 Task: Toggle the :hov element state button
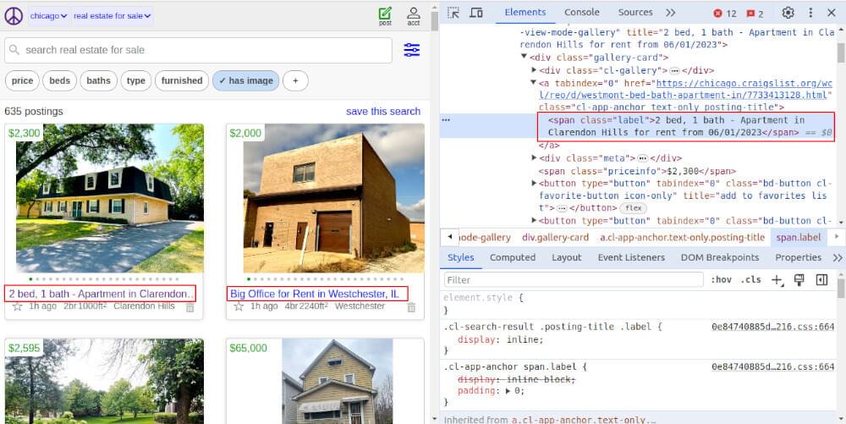pos(721,279)
